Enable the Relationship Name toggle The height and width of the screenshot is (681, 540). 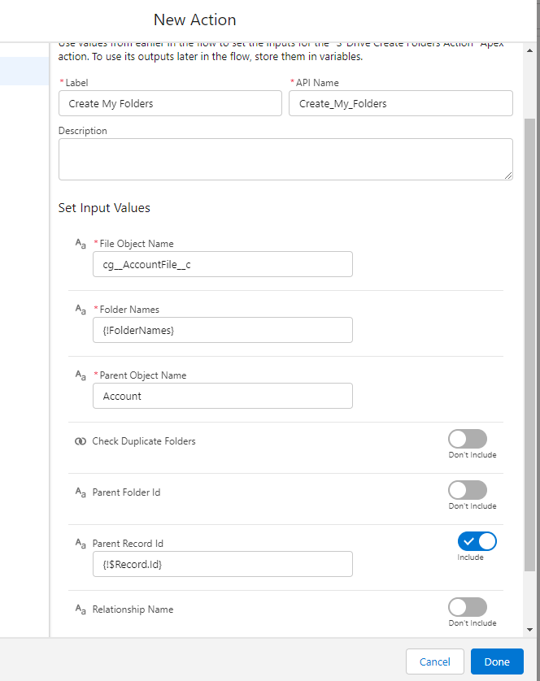coord(468,607)
